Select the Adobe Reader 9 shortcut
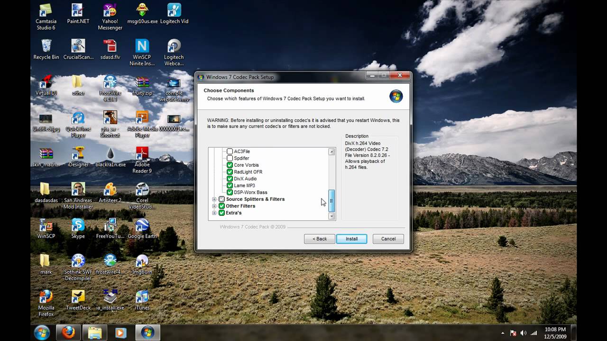The width and height of the screenshot is (607, 341). (x=142, y=160)
